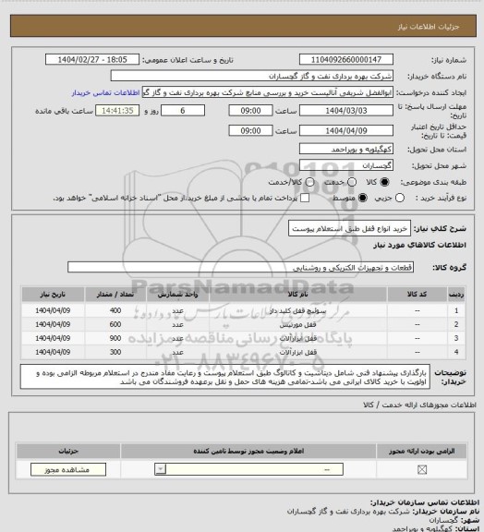Toggle the mandatory license checkbox
The height and width of the screenshot is (532, 484).
click(422, 469)
